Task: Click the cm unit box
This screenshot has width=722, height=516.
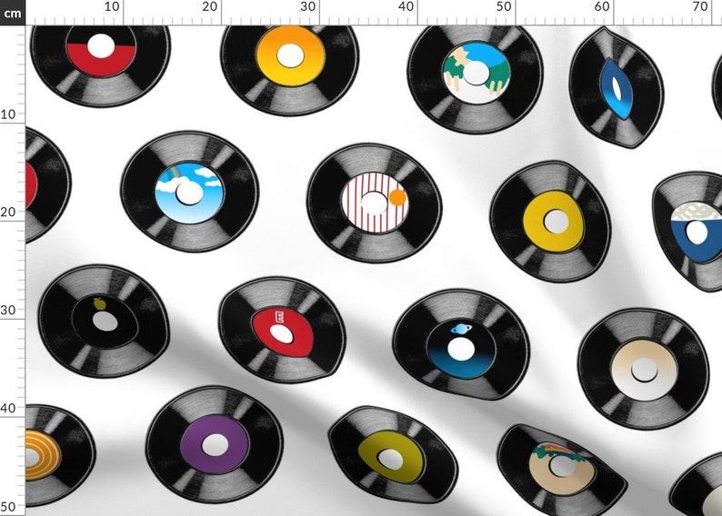Action: tap(13, 13)
